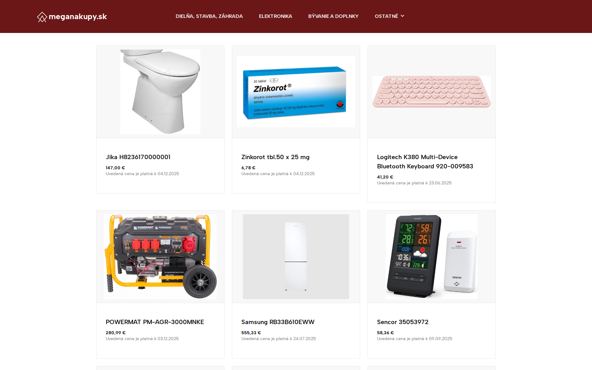Open Jika H8236170000001 product title
Viewport: 592px width, 370px height.
point(138,157)
